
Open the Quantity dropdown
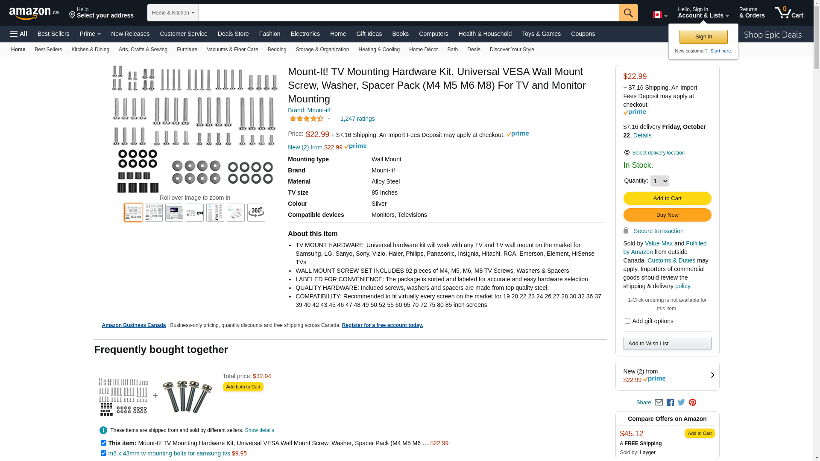pyautogui.click(x=659, y=181)
